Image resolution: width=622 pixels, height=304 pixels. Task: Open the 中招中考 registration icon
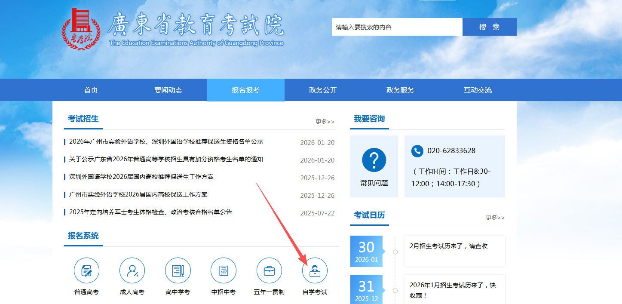point(223,270)
